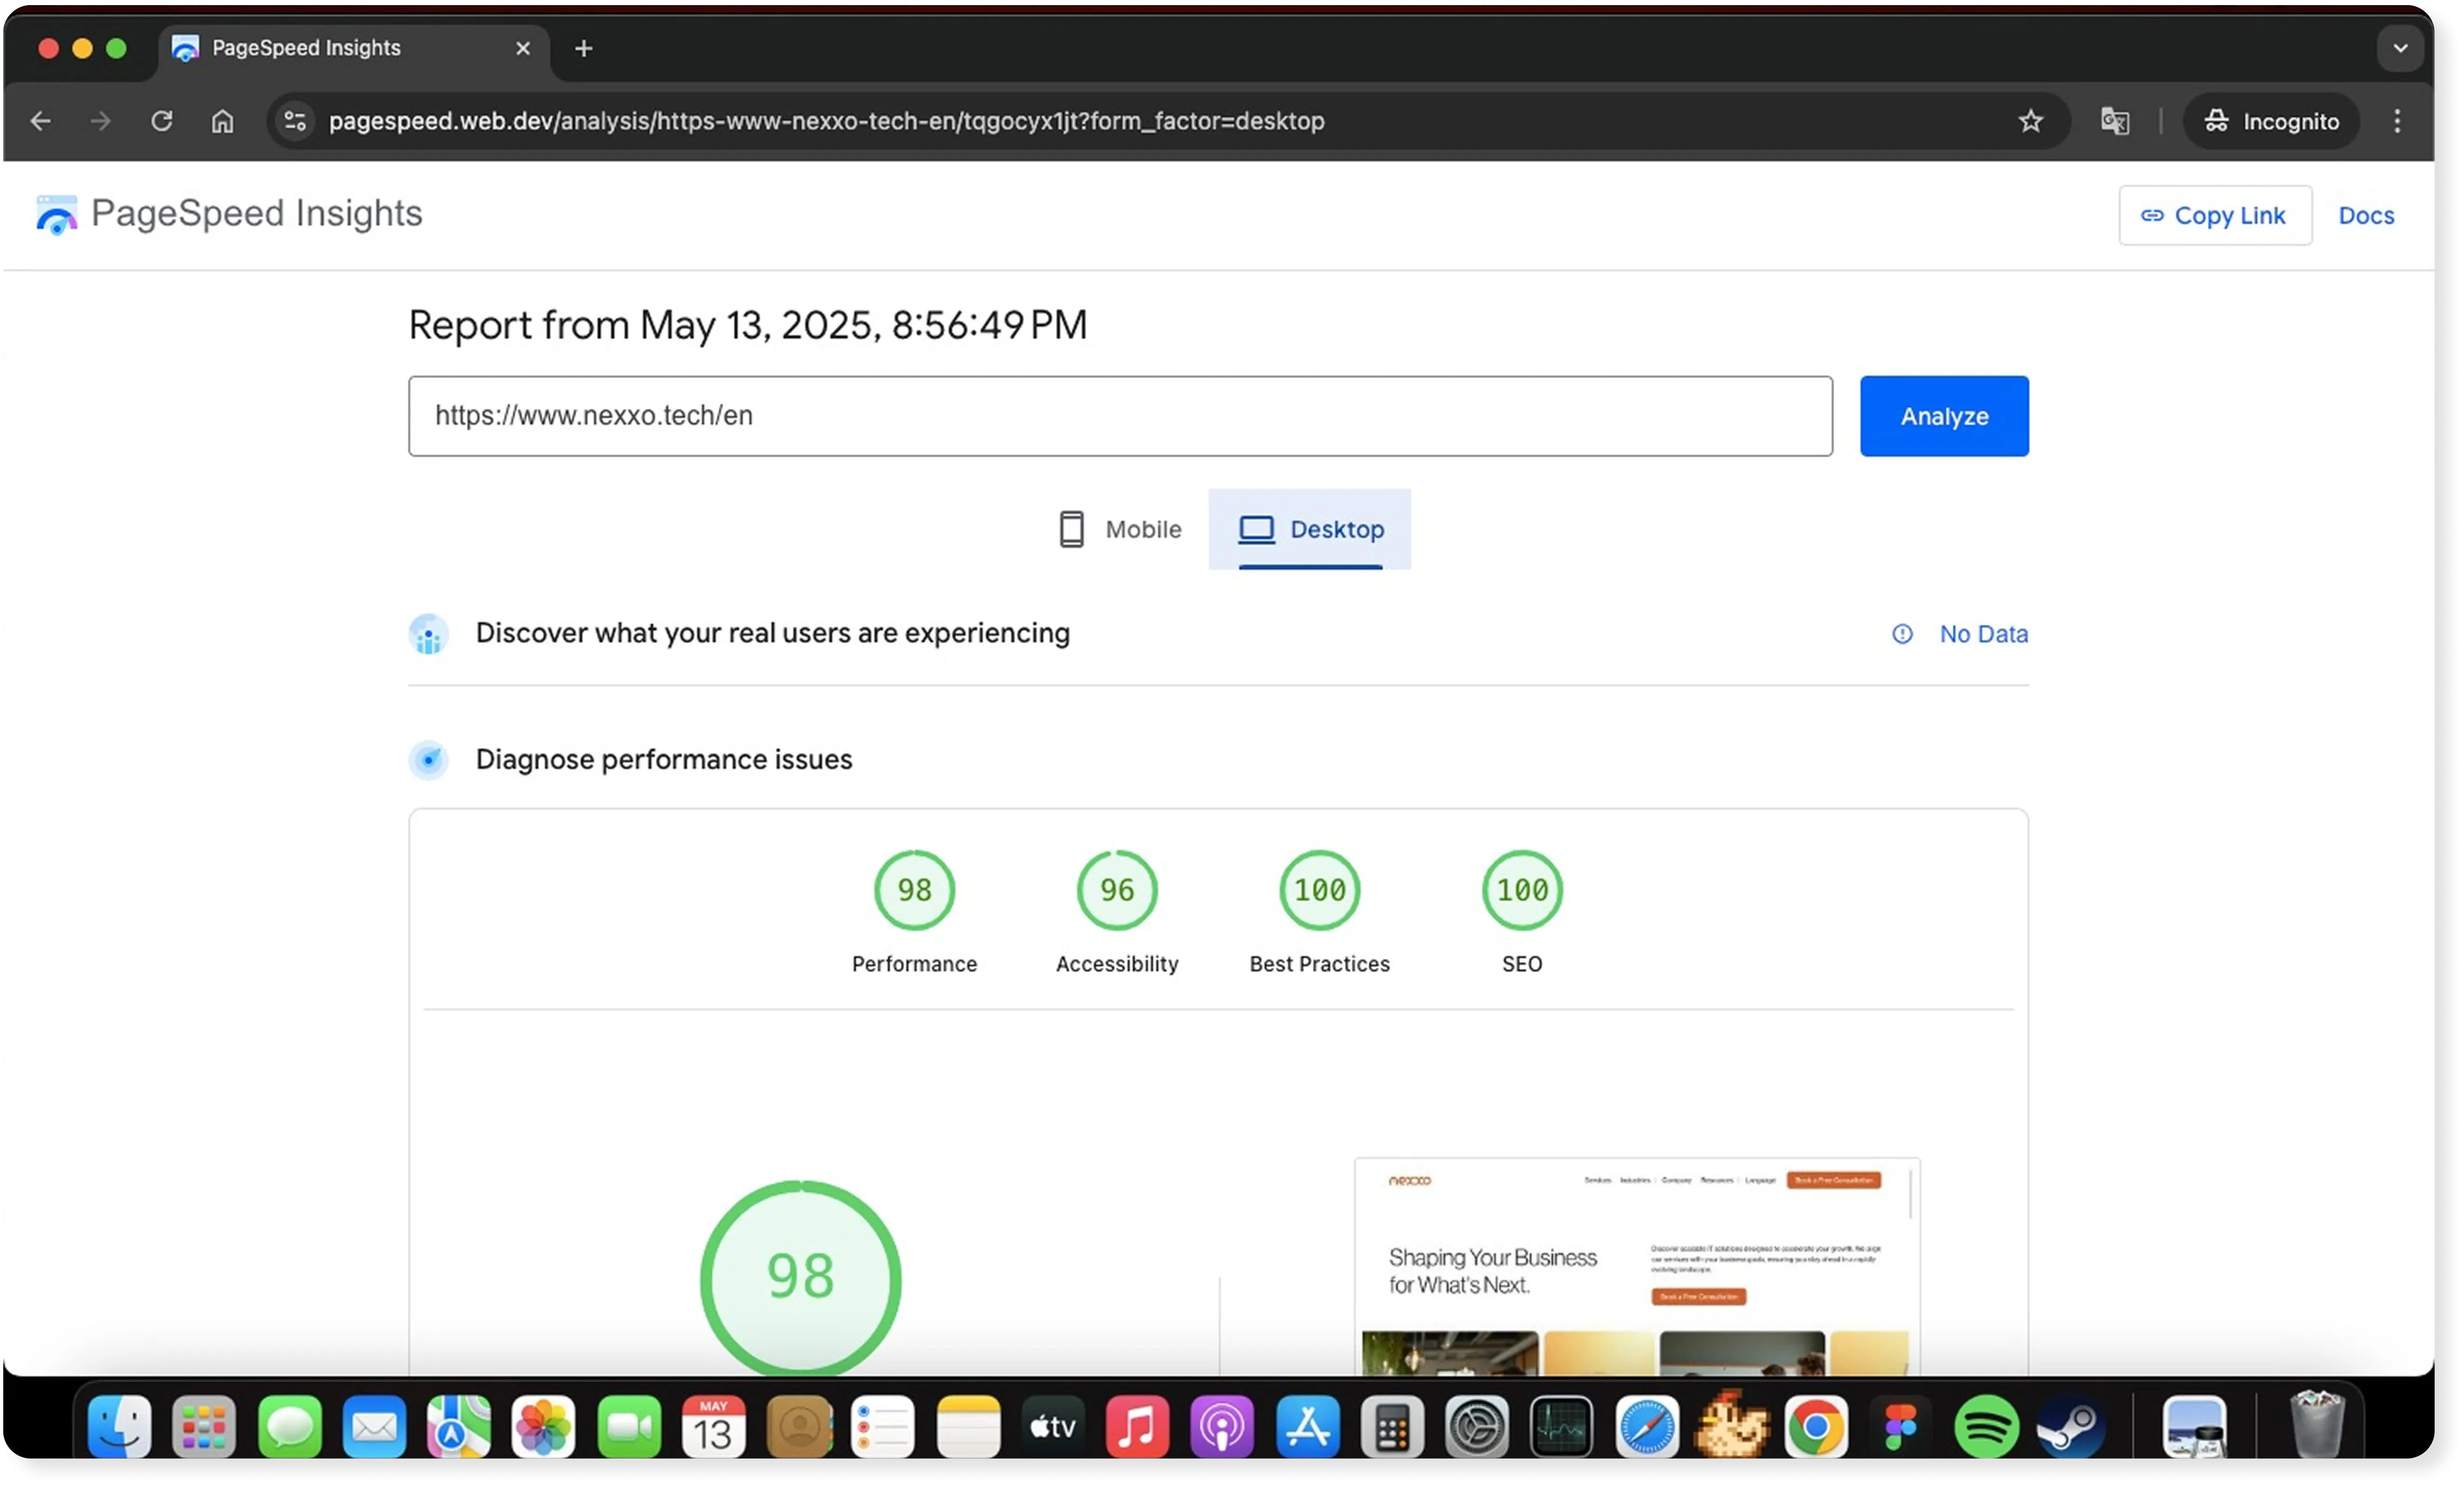
Task: Click the URL input field
Action: [x=1120, y=416]
